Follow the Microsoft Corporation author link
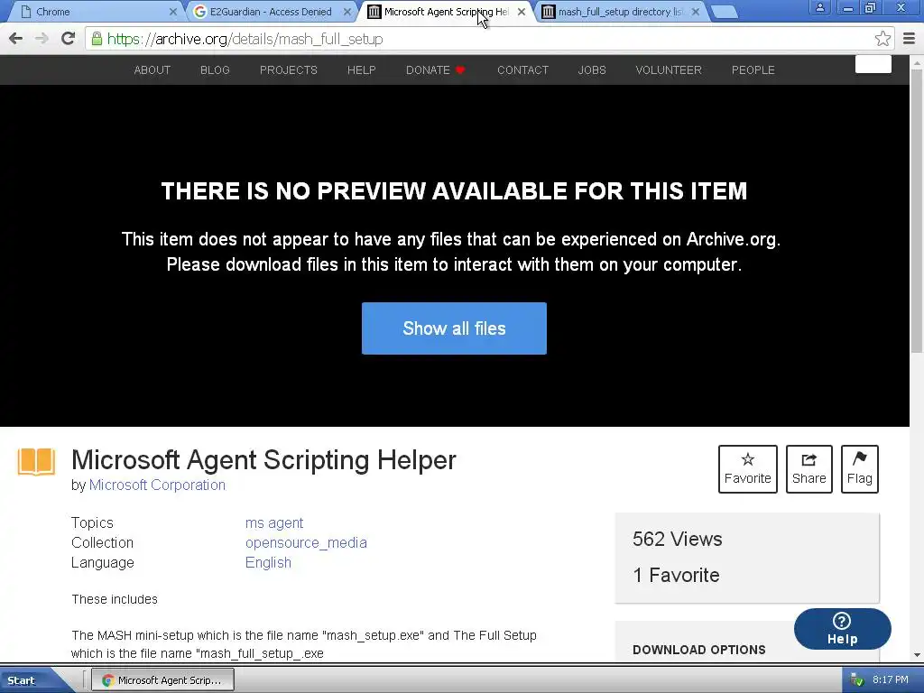 click(x=157, y=485)
